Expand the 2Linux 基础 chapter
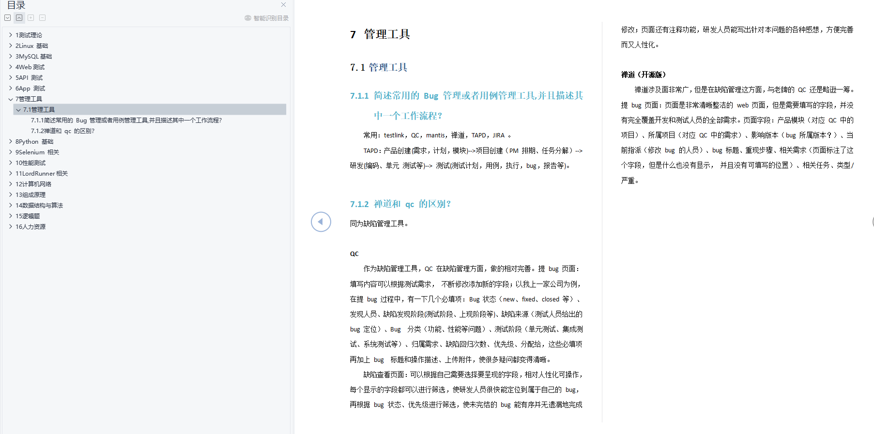 tap(11, 45)
